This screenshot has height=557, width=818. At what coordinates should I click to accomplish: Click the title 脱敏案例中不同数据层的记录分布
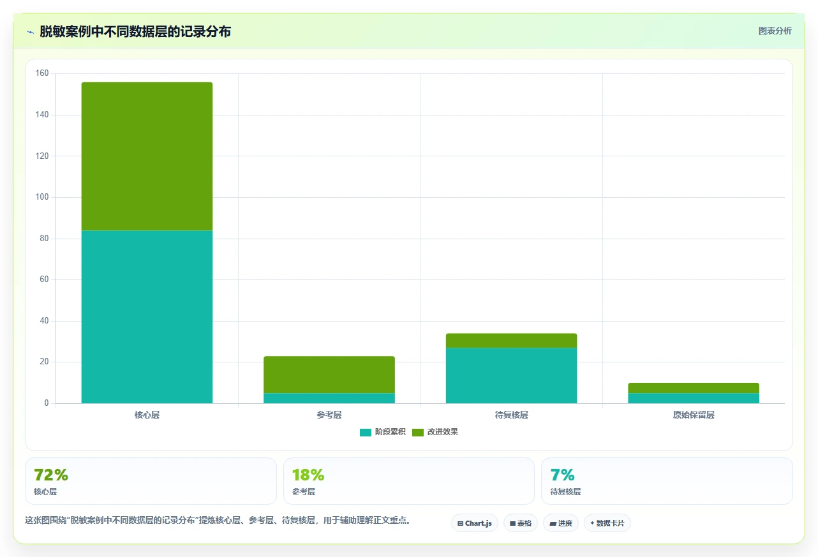click(x=135, y=32)
